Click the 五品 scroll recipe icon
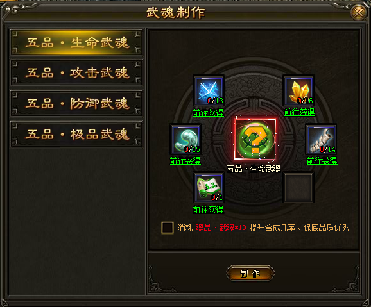The image size is (371, 307). click(x=209, y=188)
